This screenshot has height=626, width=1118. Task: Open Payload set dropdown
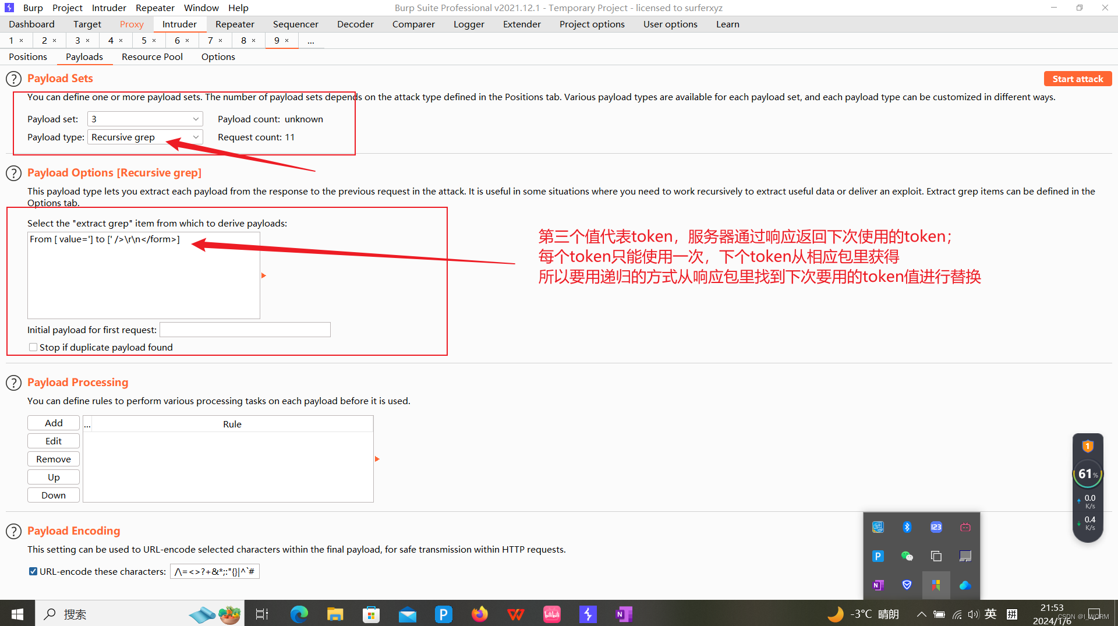click(x=145, y=119)
